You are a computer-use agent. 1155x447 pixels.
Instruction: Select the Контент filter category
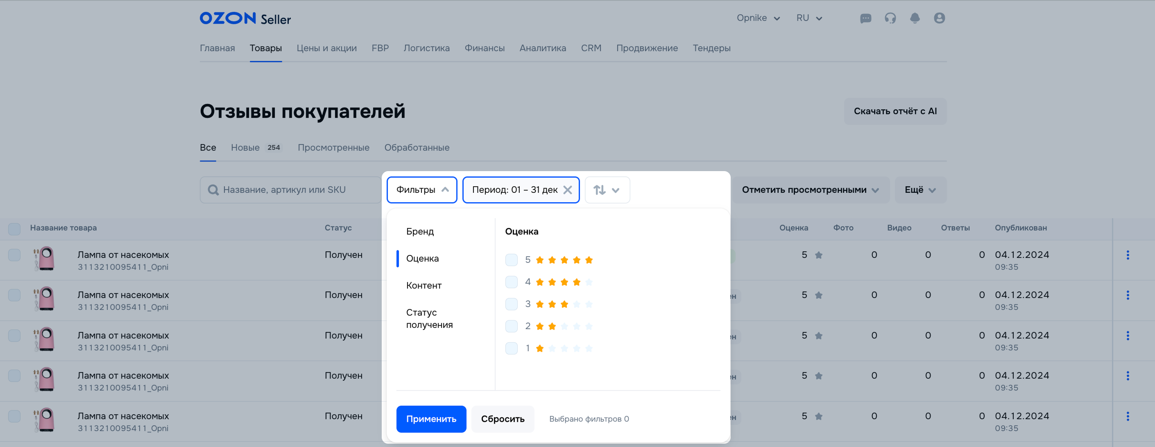pyautogui.click(x=424, y=285)
